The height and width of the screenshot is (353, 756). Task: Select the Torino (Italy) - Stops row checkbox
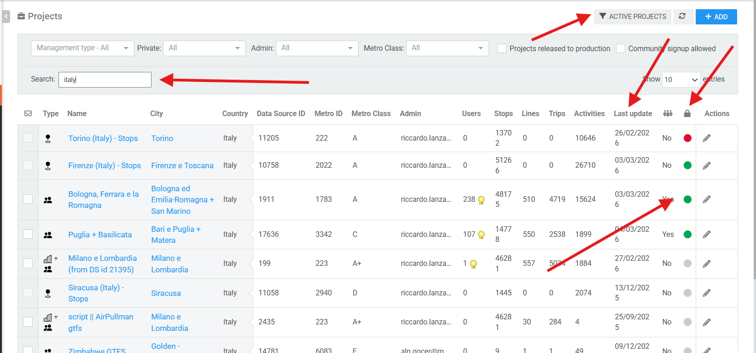tap(28, 138)
